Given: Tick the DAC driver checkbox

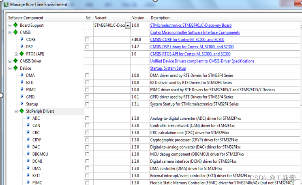Looking at the screenshot, I should coord(87,147).
